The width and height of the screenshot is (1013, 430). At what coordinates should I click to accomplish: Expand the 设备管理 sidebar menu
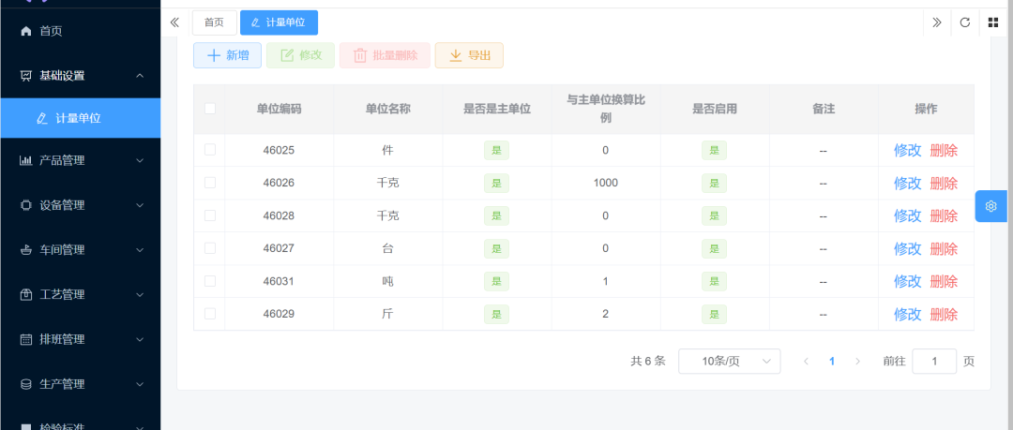(x=80, y=205)
